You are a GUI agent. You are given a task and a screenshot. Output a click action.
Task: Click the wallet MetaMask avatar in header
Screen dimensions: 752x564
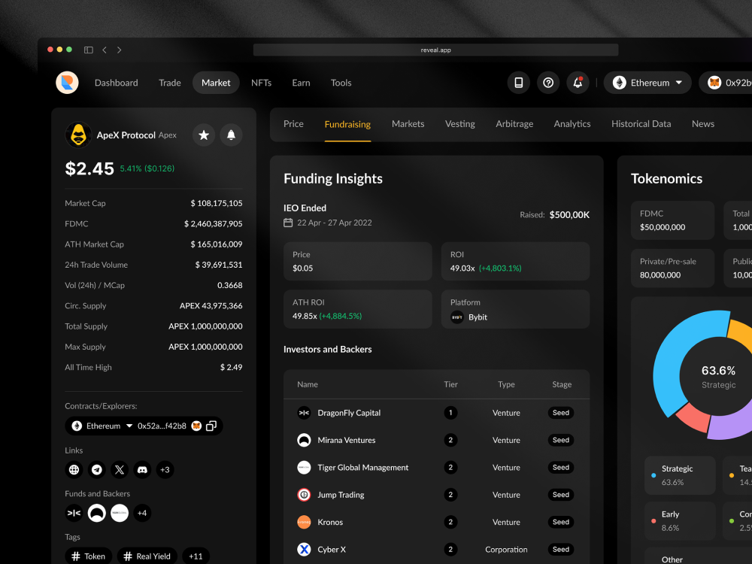click(x=714, y=83)
